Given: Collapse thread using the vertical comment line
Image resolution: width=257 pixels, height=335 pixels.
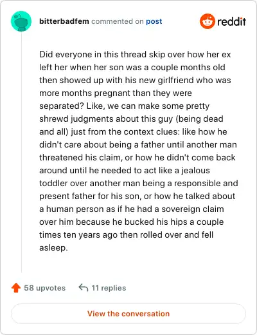Looking at the screenshot, I should (21, 152).
